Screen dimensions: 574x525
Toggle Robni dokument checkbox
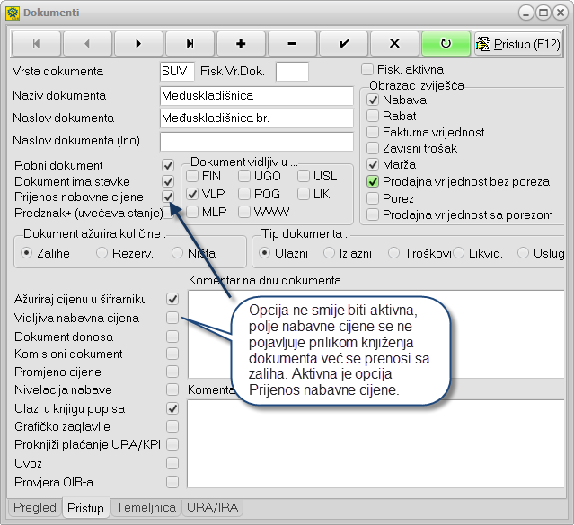click(x=168, y=165)
